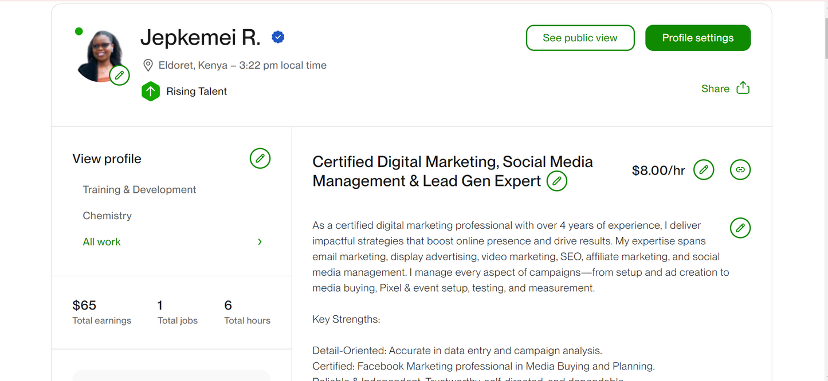This screenshot has width=828, height=381.
Task: Click the profile photo thumbnail
Action: click(100, 54)
